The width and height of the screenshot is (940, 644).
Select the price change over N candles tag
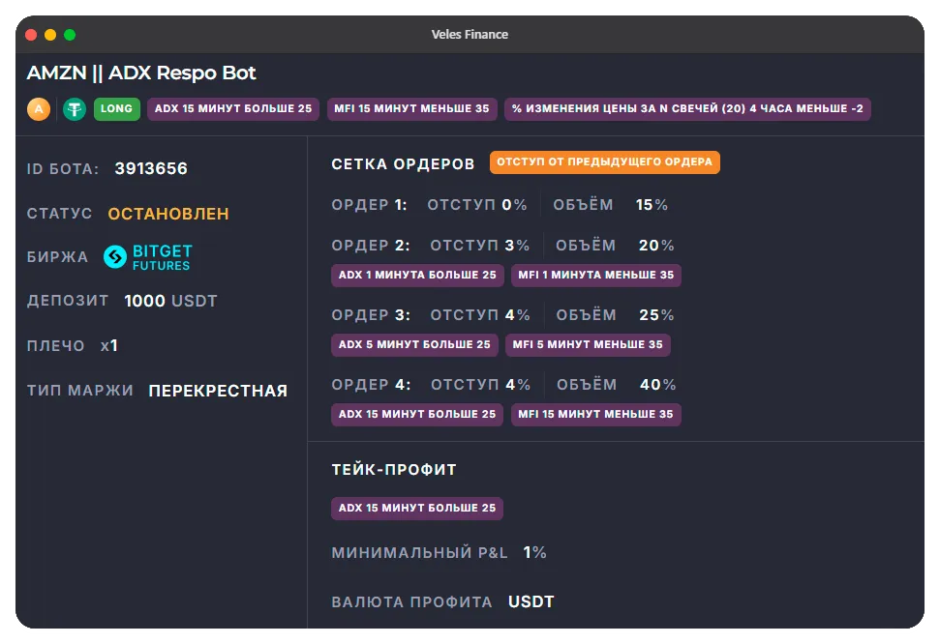pos(687,109)
